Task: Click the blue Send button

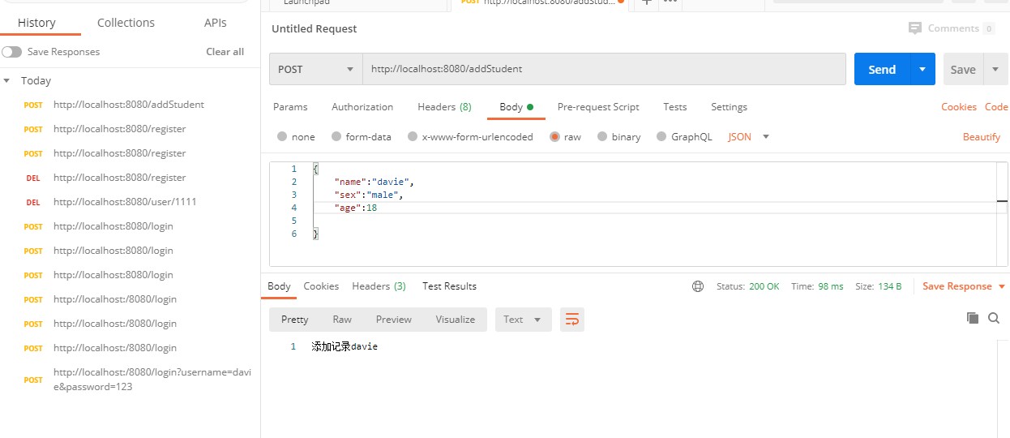Action: [x=882, y=69]
